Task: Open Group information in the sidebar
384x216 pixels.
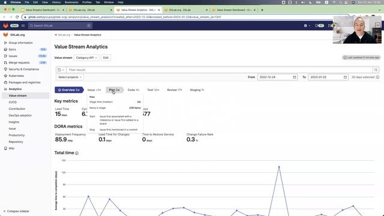Action: click(20, 43)
